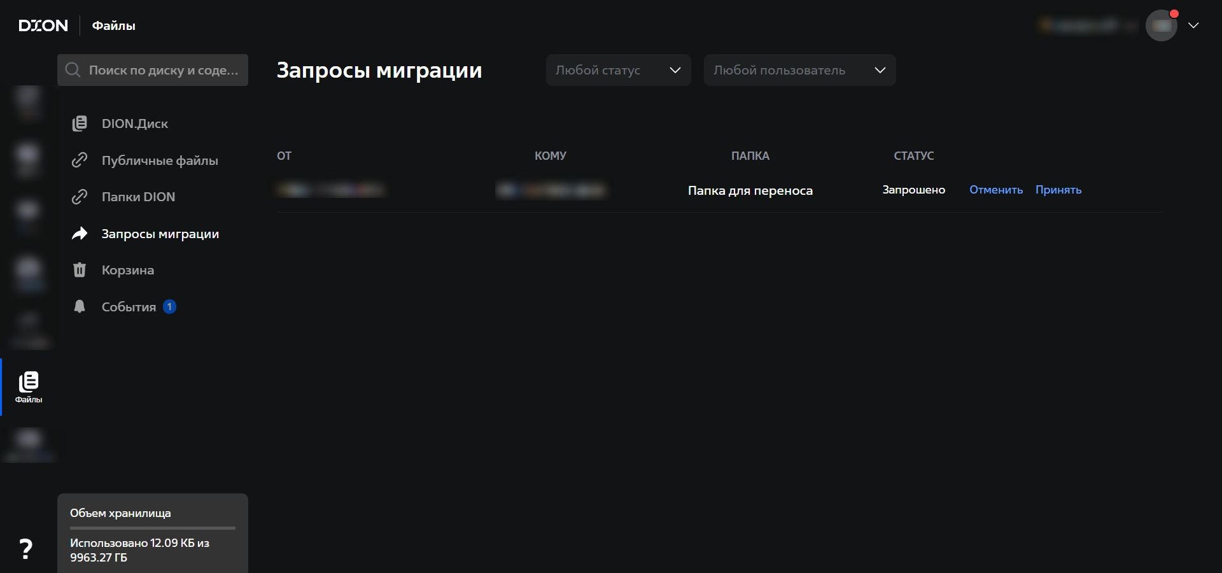Click the help question mark icon

(25, 548)
